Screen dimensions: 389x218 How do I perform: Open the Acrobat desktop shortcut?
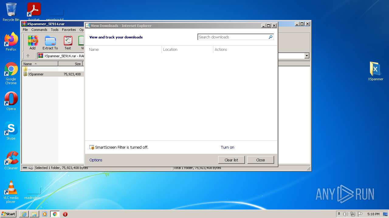pos(34,12)
